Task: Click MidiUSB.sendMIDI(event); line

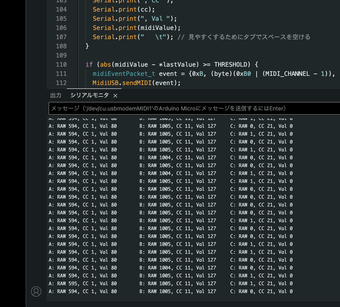Action: pyautogui.click(x=136, y=83)
